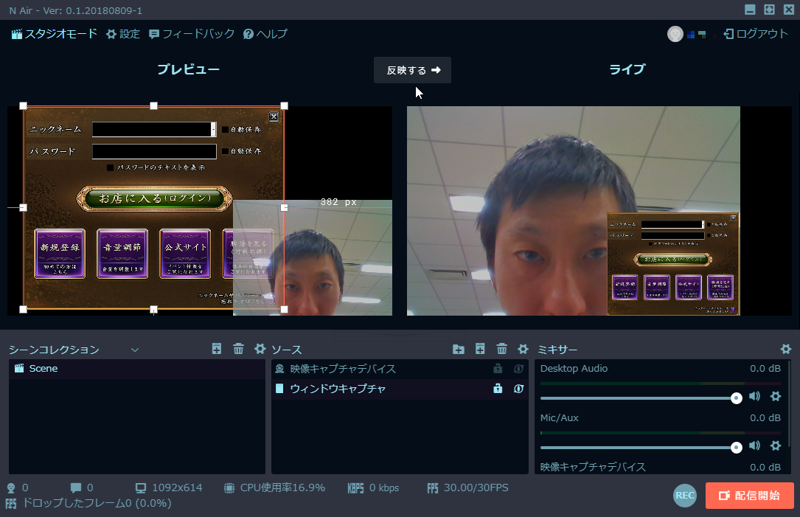
Task: Mute Desktop Audio with the speaker icon
Action: click(x=754, y=397)
